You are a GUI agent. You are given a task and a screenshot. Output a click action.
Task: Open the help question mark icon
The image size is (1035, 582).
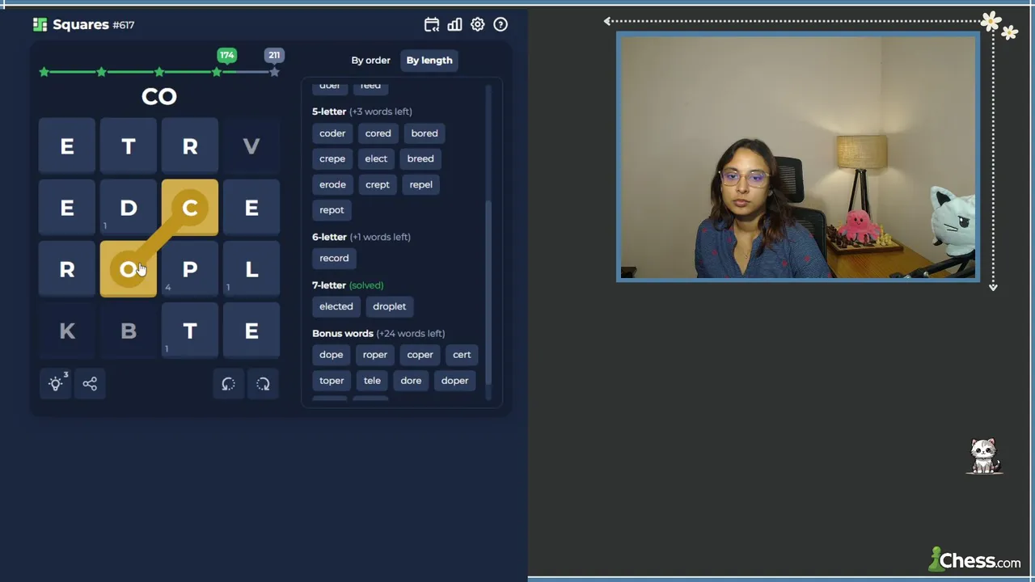[x=501, y=25]
